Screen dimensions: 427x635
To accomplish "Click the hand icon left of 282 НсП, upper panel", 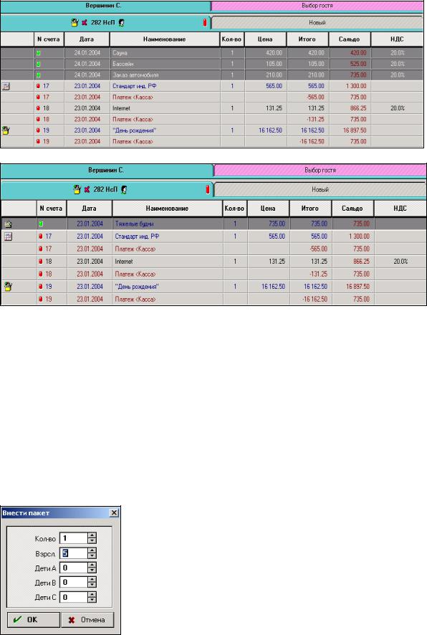I will [x=75, y=23].
